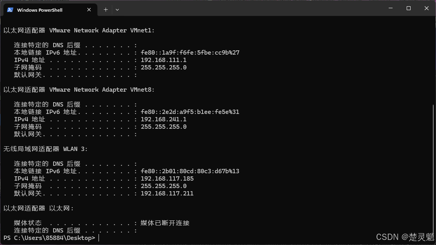Click the VMnet8 IPv6 address fe80::2e2d

tap(190, 112)
